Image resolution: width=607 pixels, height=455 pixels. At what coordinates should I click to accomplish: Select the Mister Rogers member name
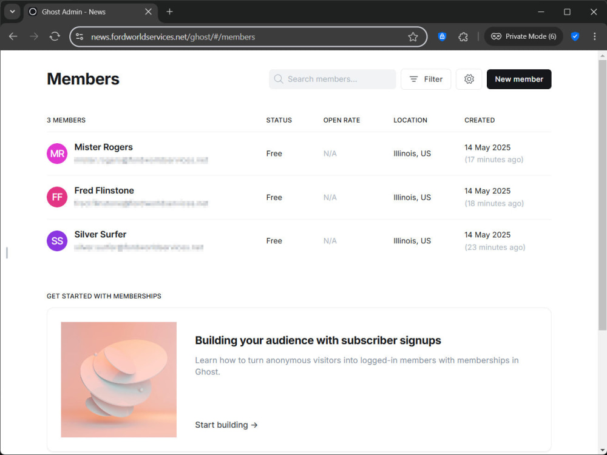(103, 147)
